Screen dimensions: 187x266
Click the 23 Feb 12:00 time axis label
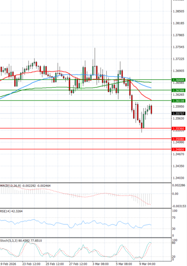pyautogui.click(x=31, y=263)
